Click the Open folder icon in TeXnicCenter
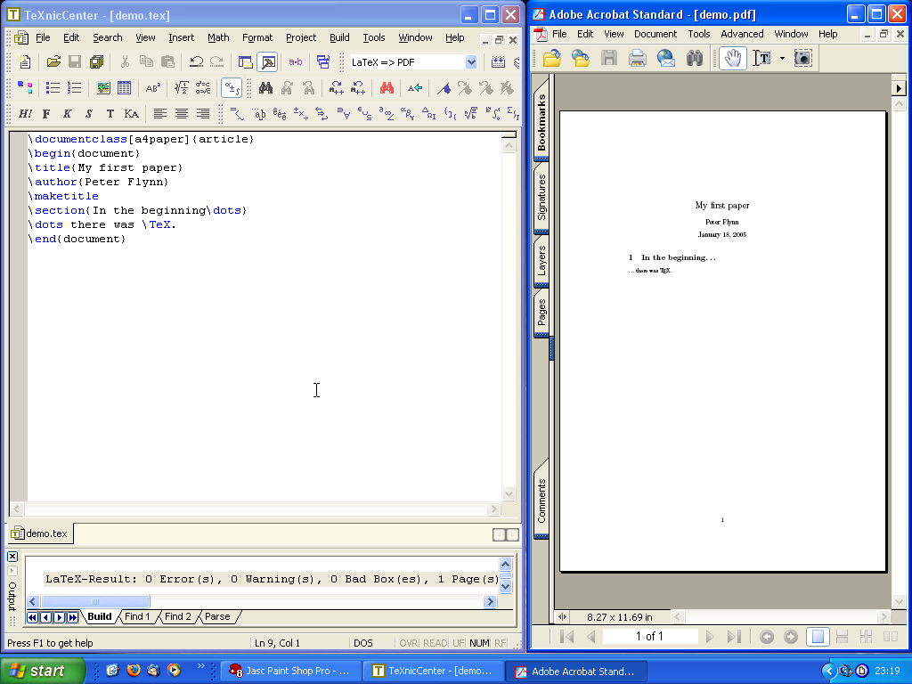Viewport: 912px width, 684px height. (53, 62)
